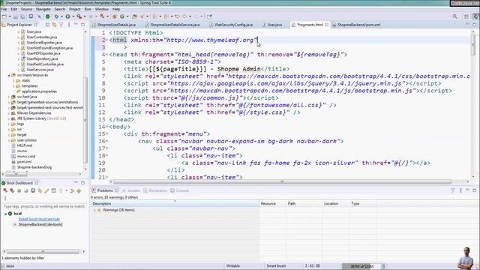Click the editor horizontal scrollbar

pyautogui.click(x=282, y=181)
